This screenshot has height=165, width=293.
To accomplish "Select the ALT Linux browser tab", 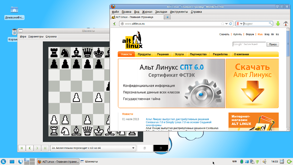I will pos(137,17).
